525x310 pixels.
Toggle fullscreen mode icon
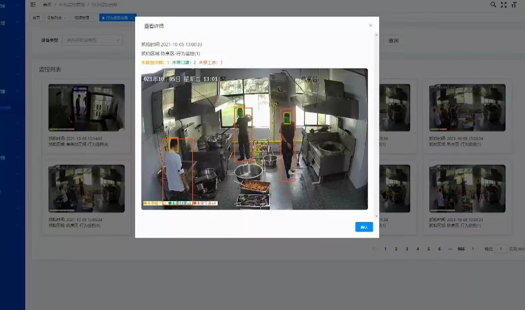504,5
